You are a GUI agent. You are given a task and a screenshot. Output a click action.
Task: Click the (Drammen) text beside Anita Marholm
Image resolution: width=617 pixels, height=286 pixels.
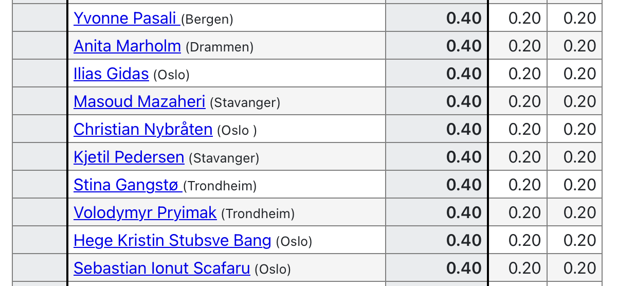coord(220,47)
